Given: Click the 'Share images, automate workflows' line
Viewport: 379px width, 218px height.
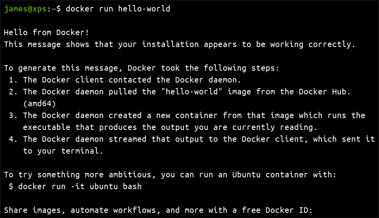Looking at the screenshot, I should (158, 210).
